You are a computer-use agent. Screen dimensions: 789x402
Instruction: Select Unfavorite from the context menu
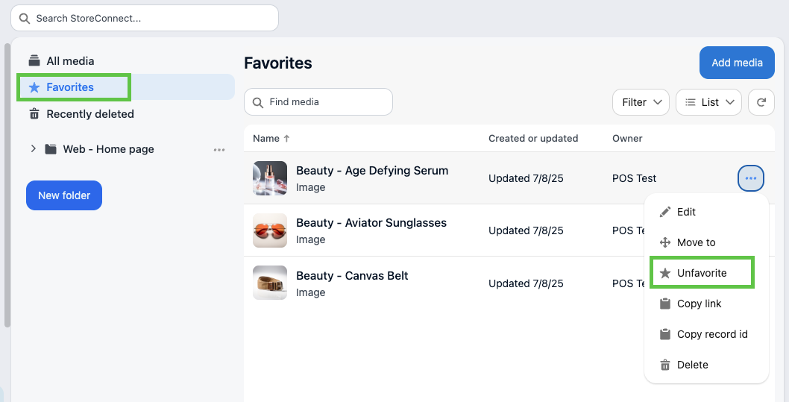click(701, 273)
